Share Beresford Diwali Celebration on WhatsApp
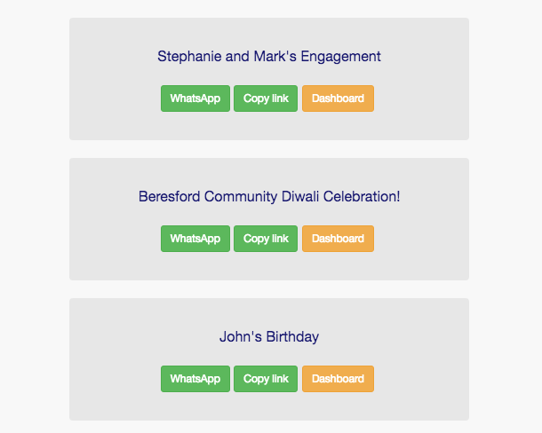This screenshot has height=433, width=542. pyautogui.click(x=195, y=239)
